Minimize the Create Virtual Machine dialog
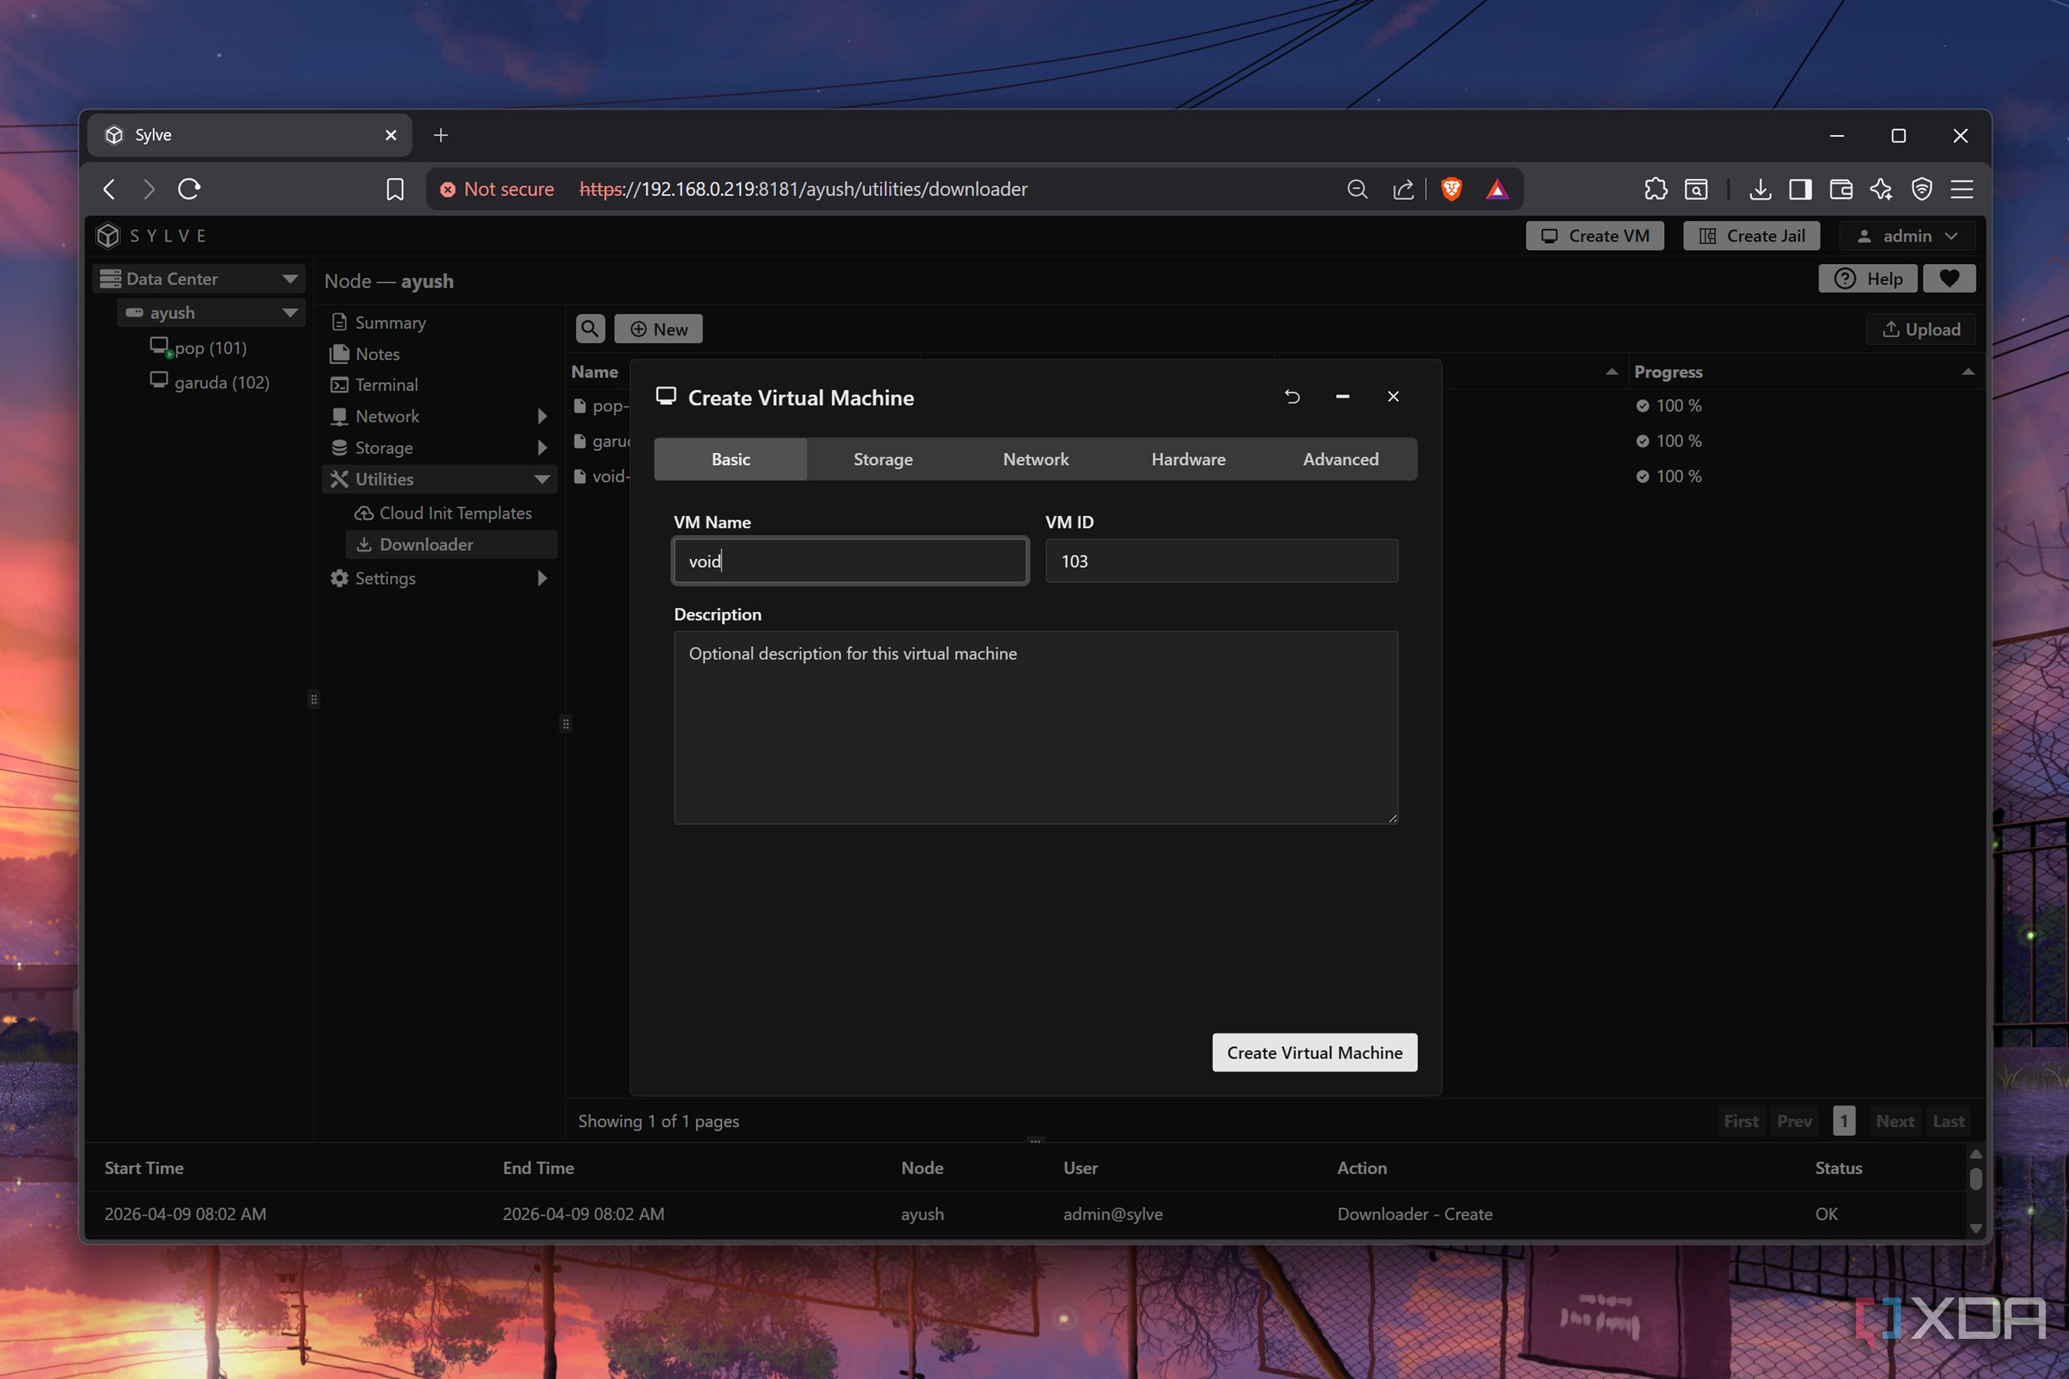The height and width of the screenshot is (1379, 2069). click(1342, 397)
